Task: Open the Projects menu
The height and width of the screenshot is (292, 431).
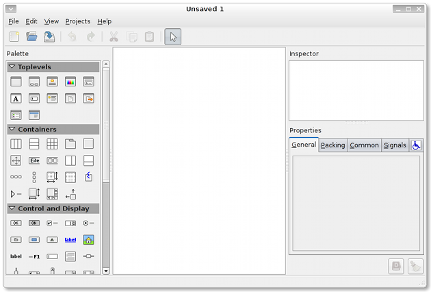Action: point(77,21)
